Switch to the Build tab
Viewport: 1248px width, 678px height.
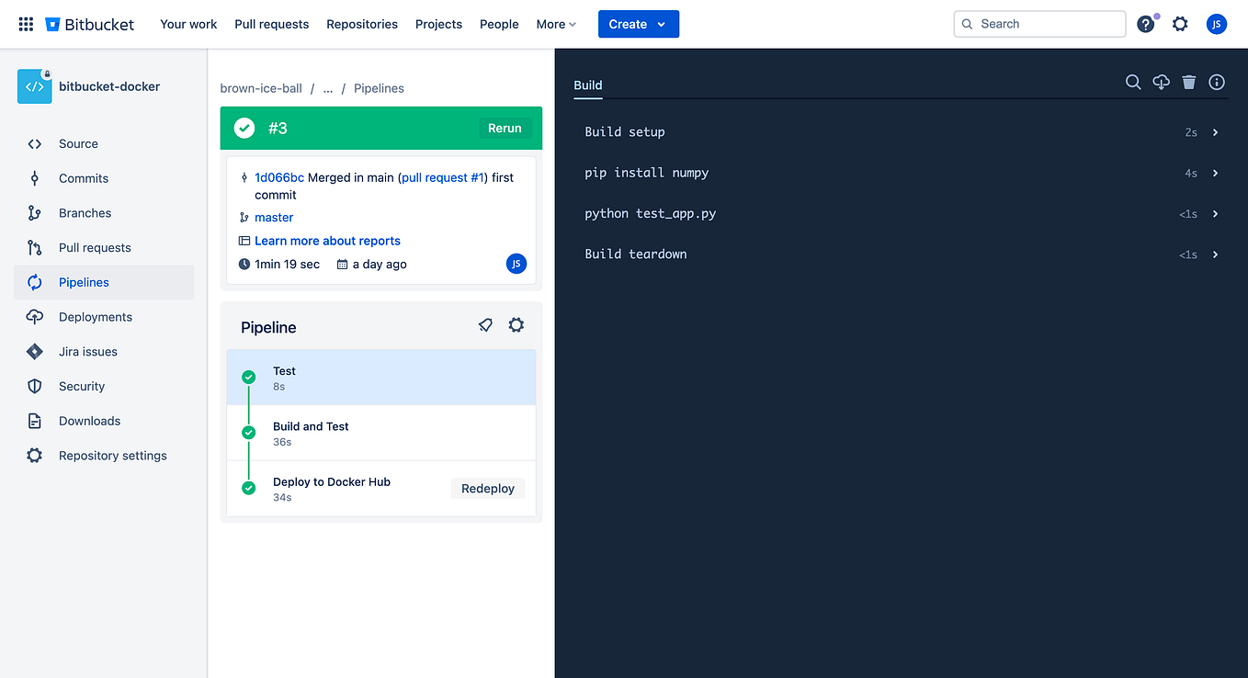[587, 85]
